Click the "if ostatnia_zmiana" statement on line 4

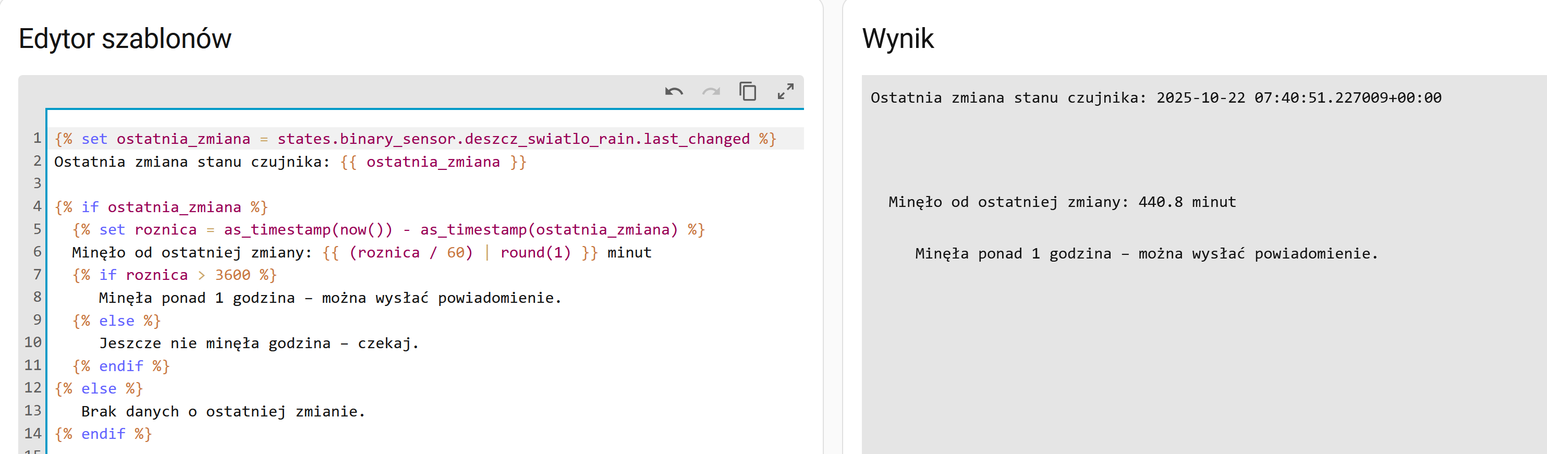[x=161, y=207]
